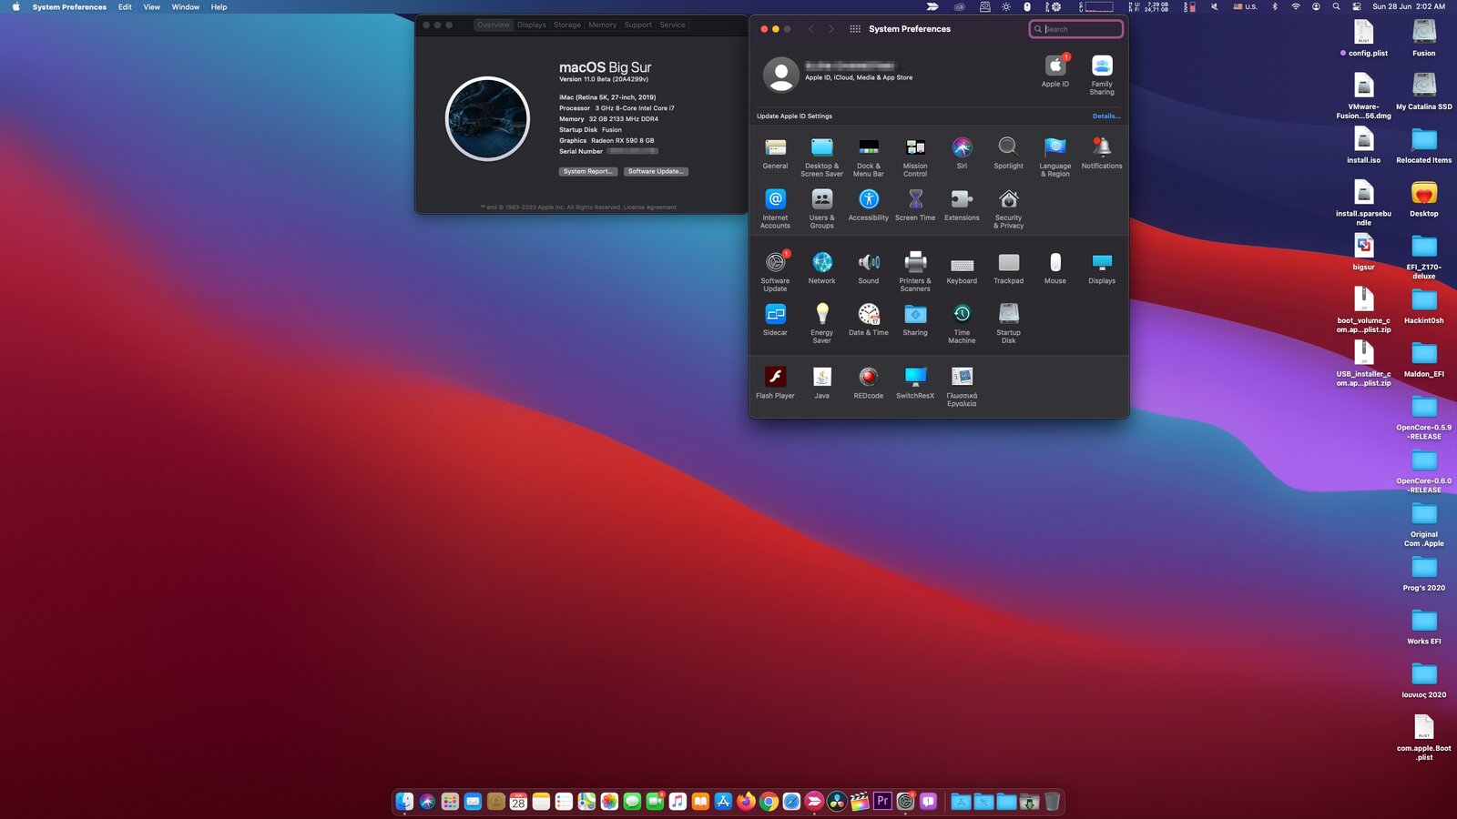Open the General preference pane
The width and height of the screenshot is (1457, 819).
(775, 147)
